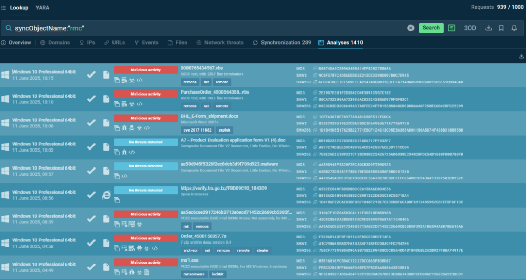Click the green query builder icon beside Search
This screenshot has width=526, height=280.
click(452, 28)
